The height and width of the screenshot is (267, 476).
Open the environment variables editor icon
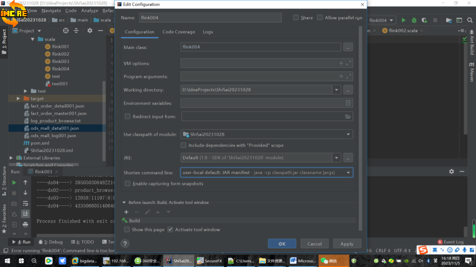[348, 103]
